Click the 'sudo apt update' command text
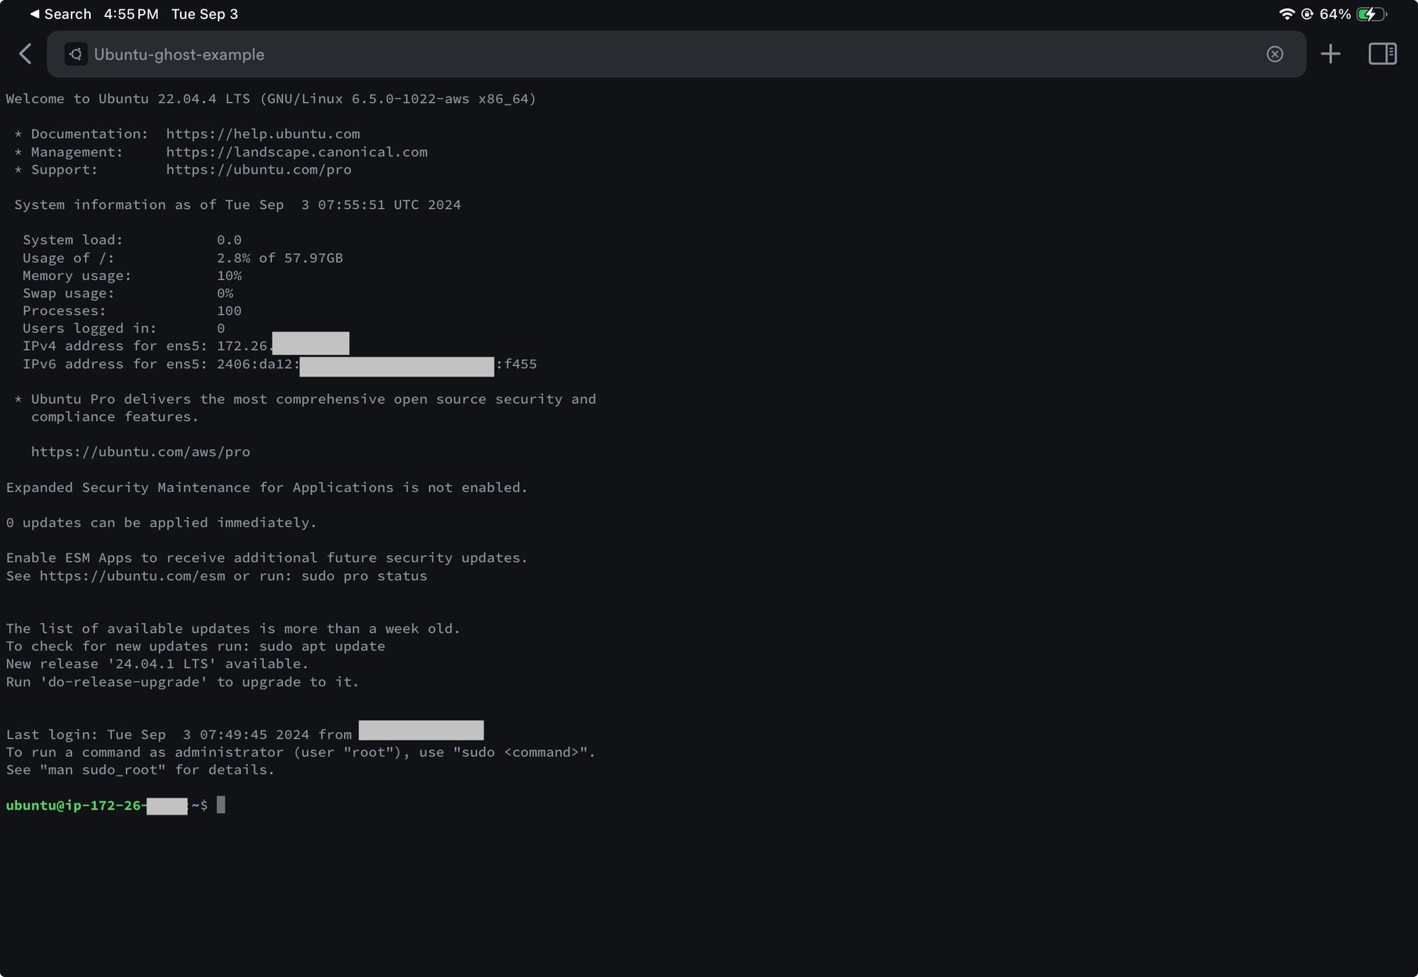1418x977 pixels. [x=322, y=646]
